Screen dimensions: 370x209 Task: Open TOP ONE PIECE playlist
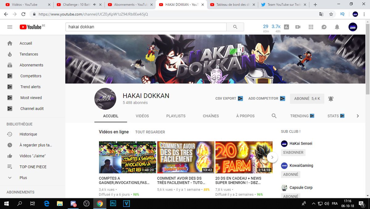tap(32, 167)
